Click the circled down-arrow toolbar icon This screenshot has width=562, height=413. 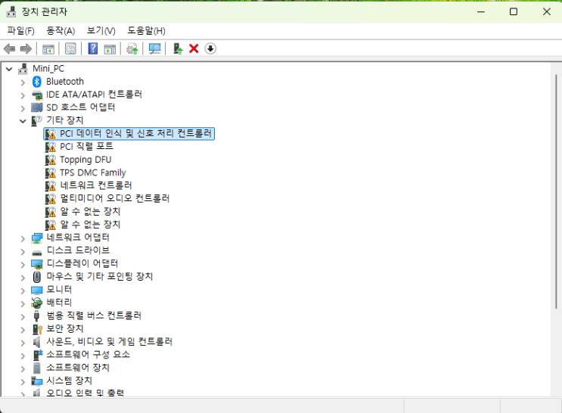tap(210, 48)
